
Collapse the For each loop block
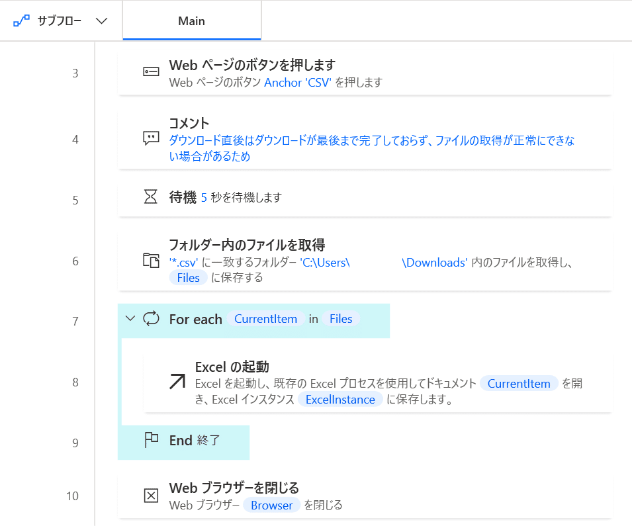130,318
